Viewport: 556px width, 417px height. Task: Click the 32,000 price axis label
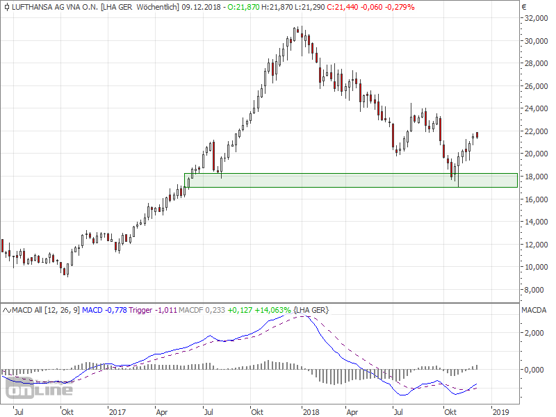point(536,19)
